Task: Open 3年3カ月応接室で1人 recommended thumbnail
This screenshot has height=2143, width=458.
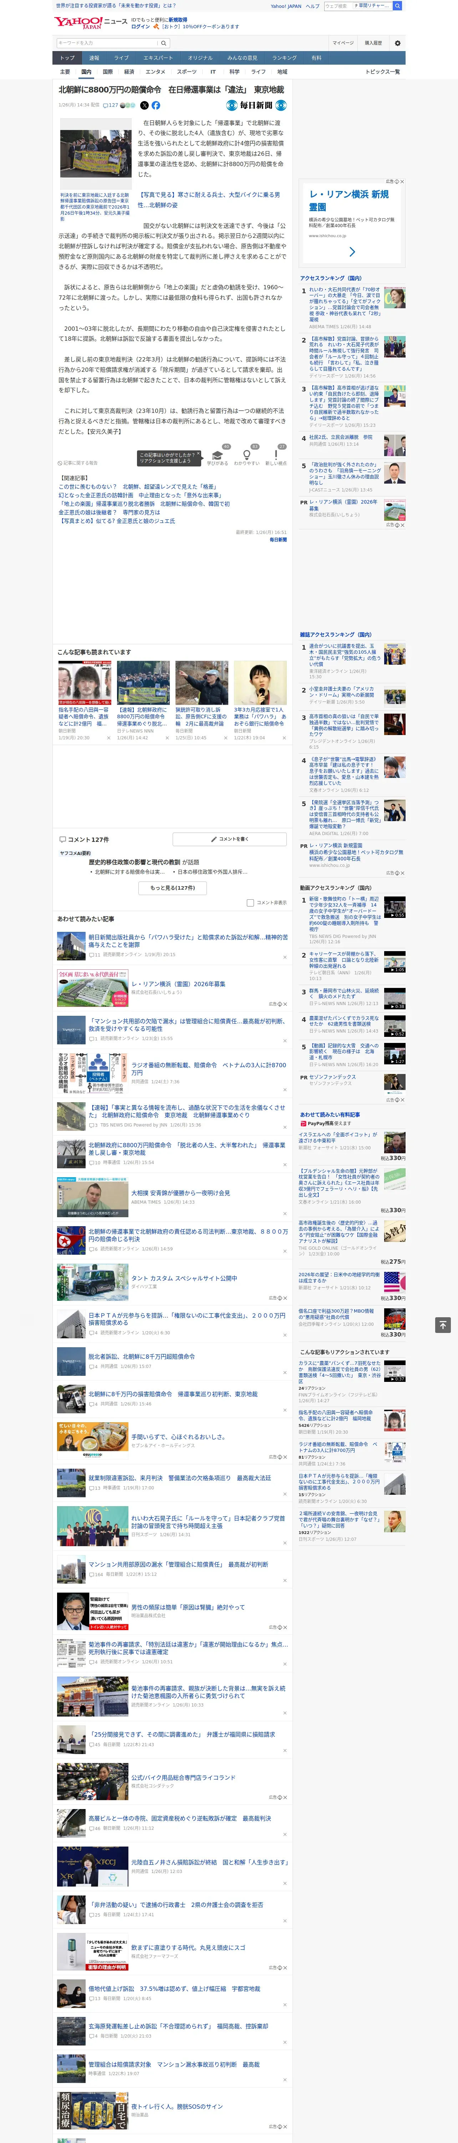Action: pos(260,683)
